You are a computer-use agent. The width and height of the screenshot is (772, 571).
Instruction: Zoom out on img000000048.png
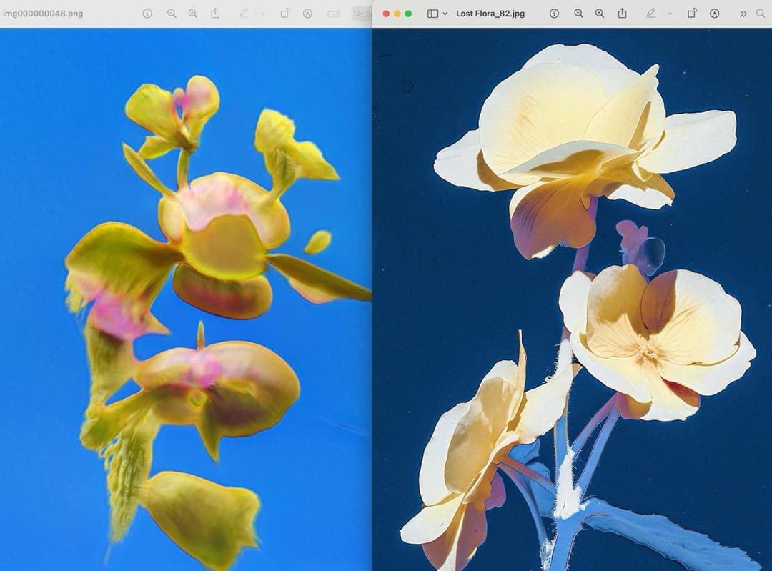point(172,14)
